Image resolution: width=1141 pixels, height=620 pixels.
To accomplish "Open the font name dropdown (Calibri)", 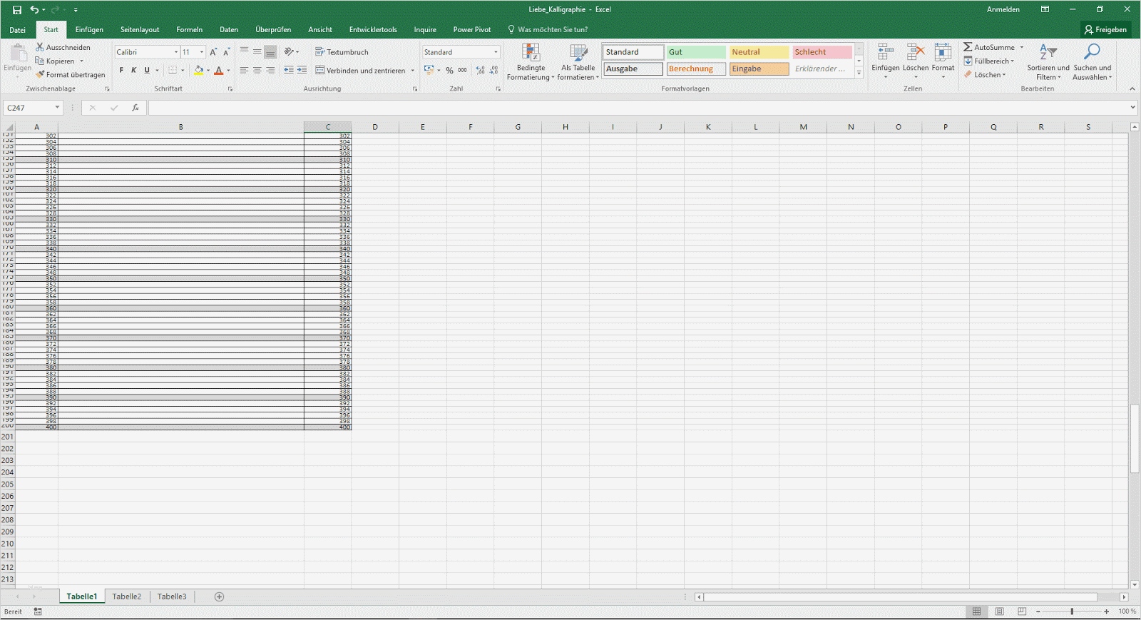I will (175, 52).
